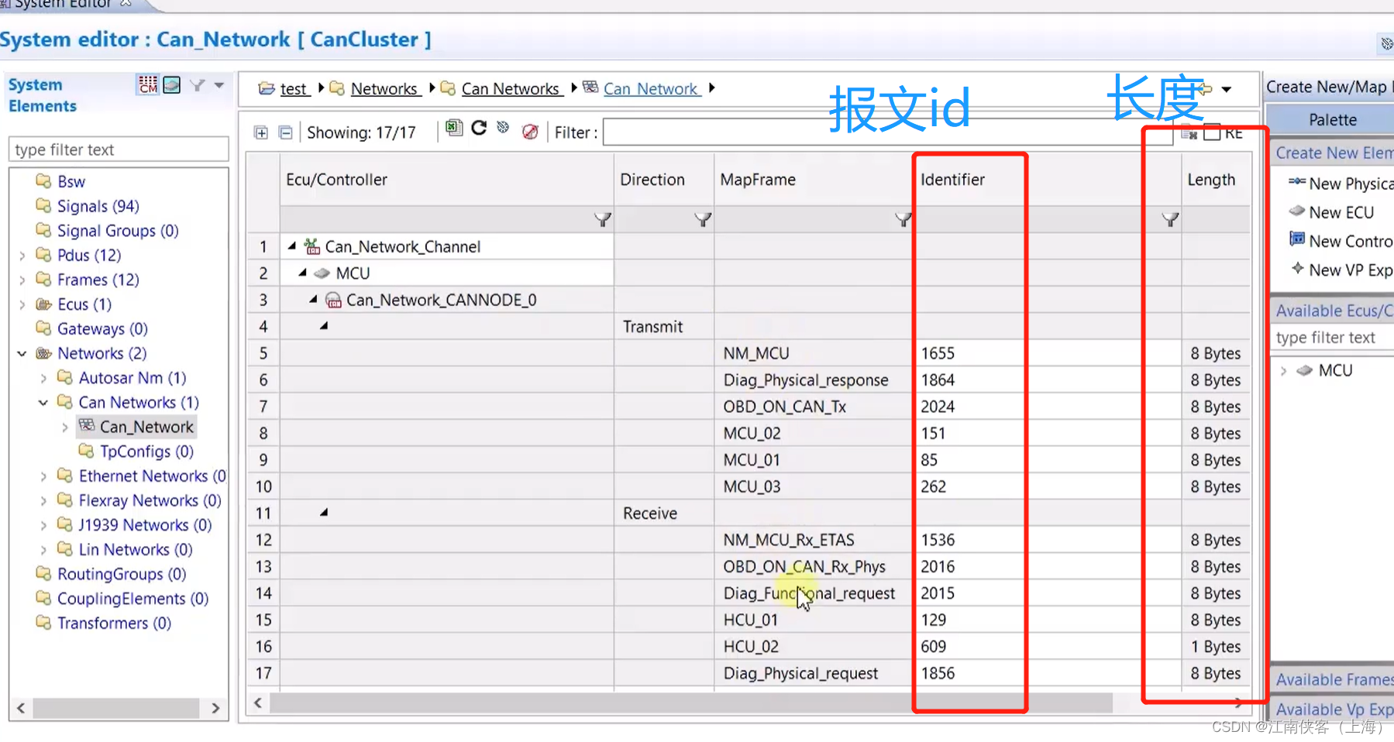Open the System Elements view menu arrow
This screenshot has height=742, width=1394.
coord(219,85)
